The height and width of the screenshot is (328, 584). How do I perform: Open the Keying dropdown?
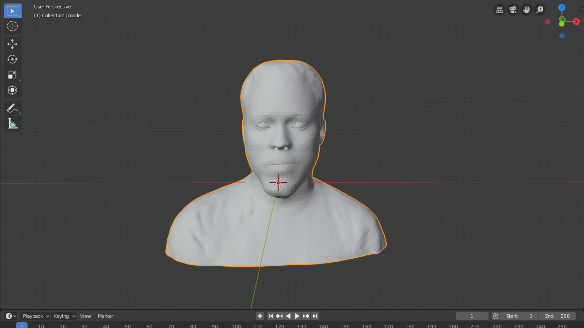click(x=64, y=316)
